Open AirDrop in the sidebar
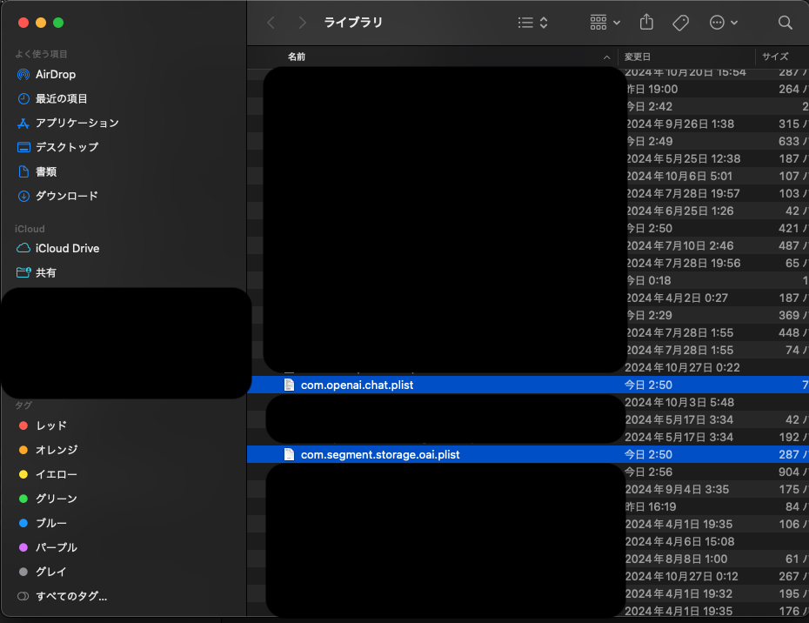This screenshot has width=809, height=623. [x=55, y=74]
